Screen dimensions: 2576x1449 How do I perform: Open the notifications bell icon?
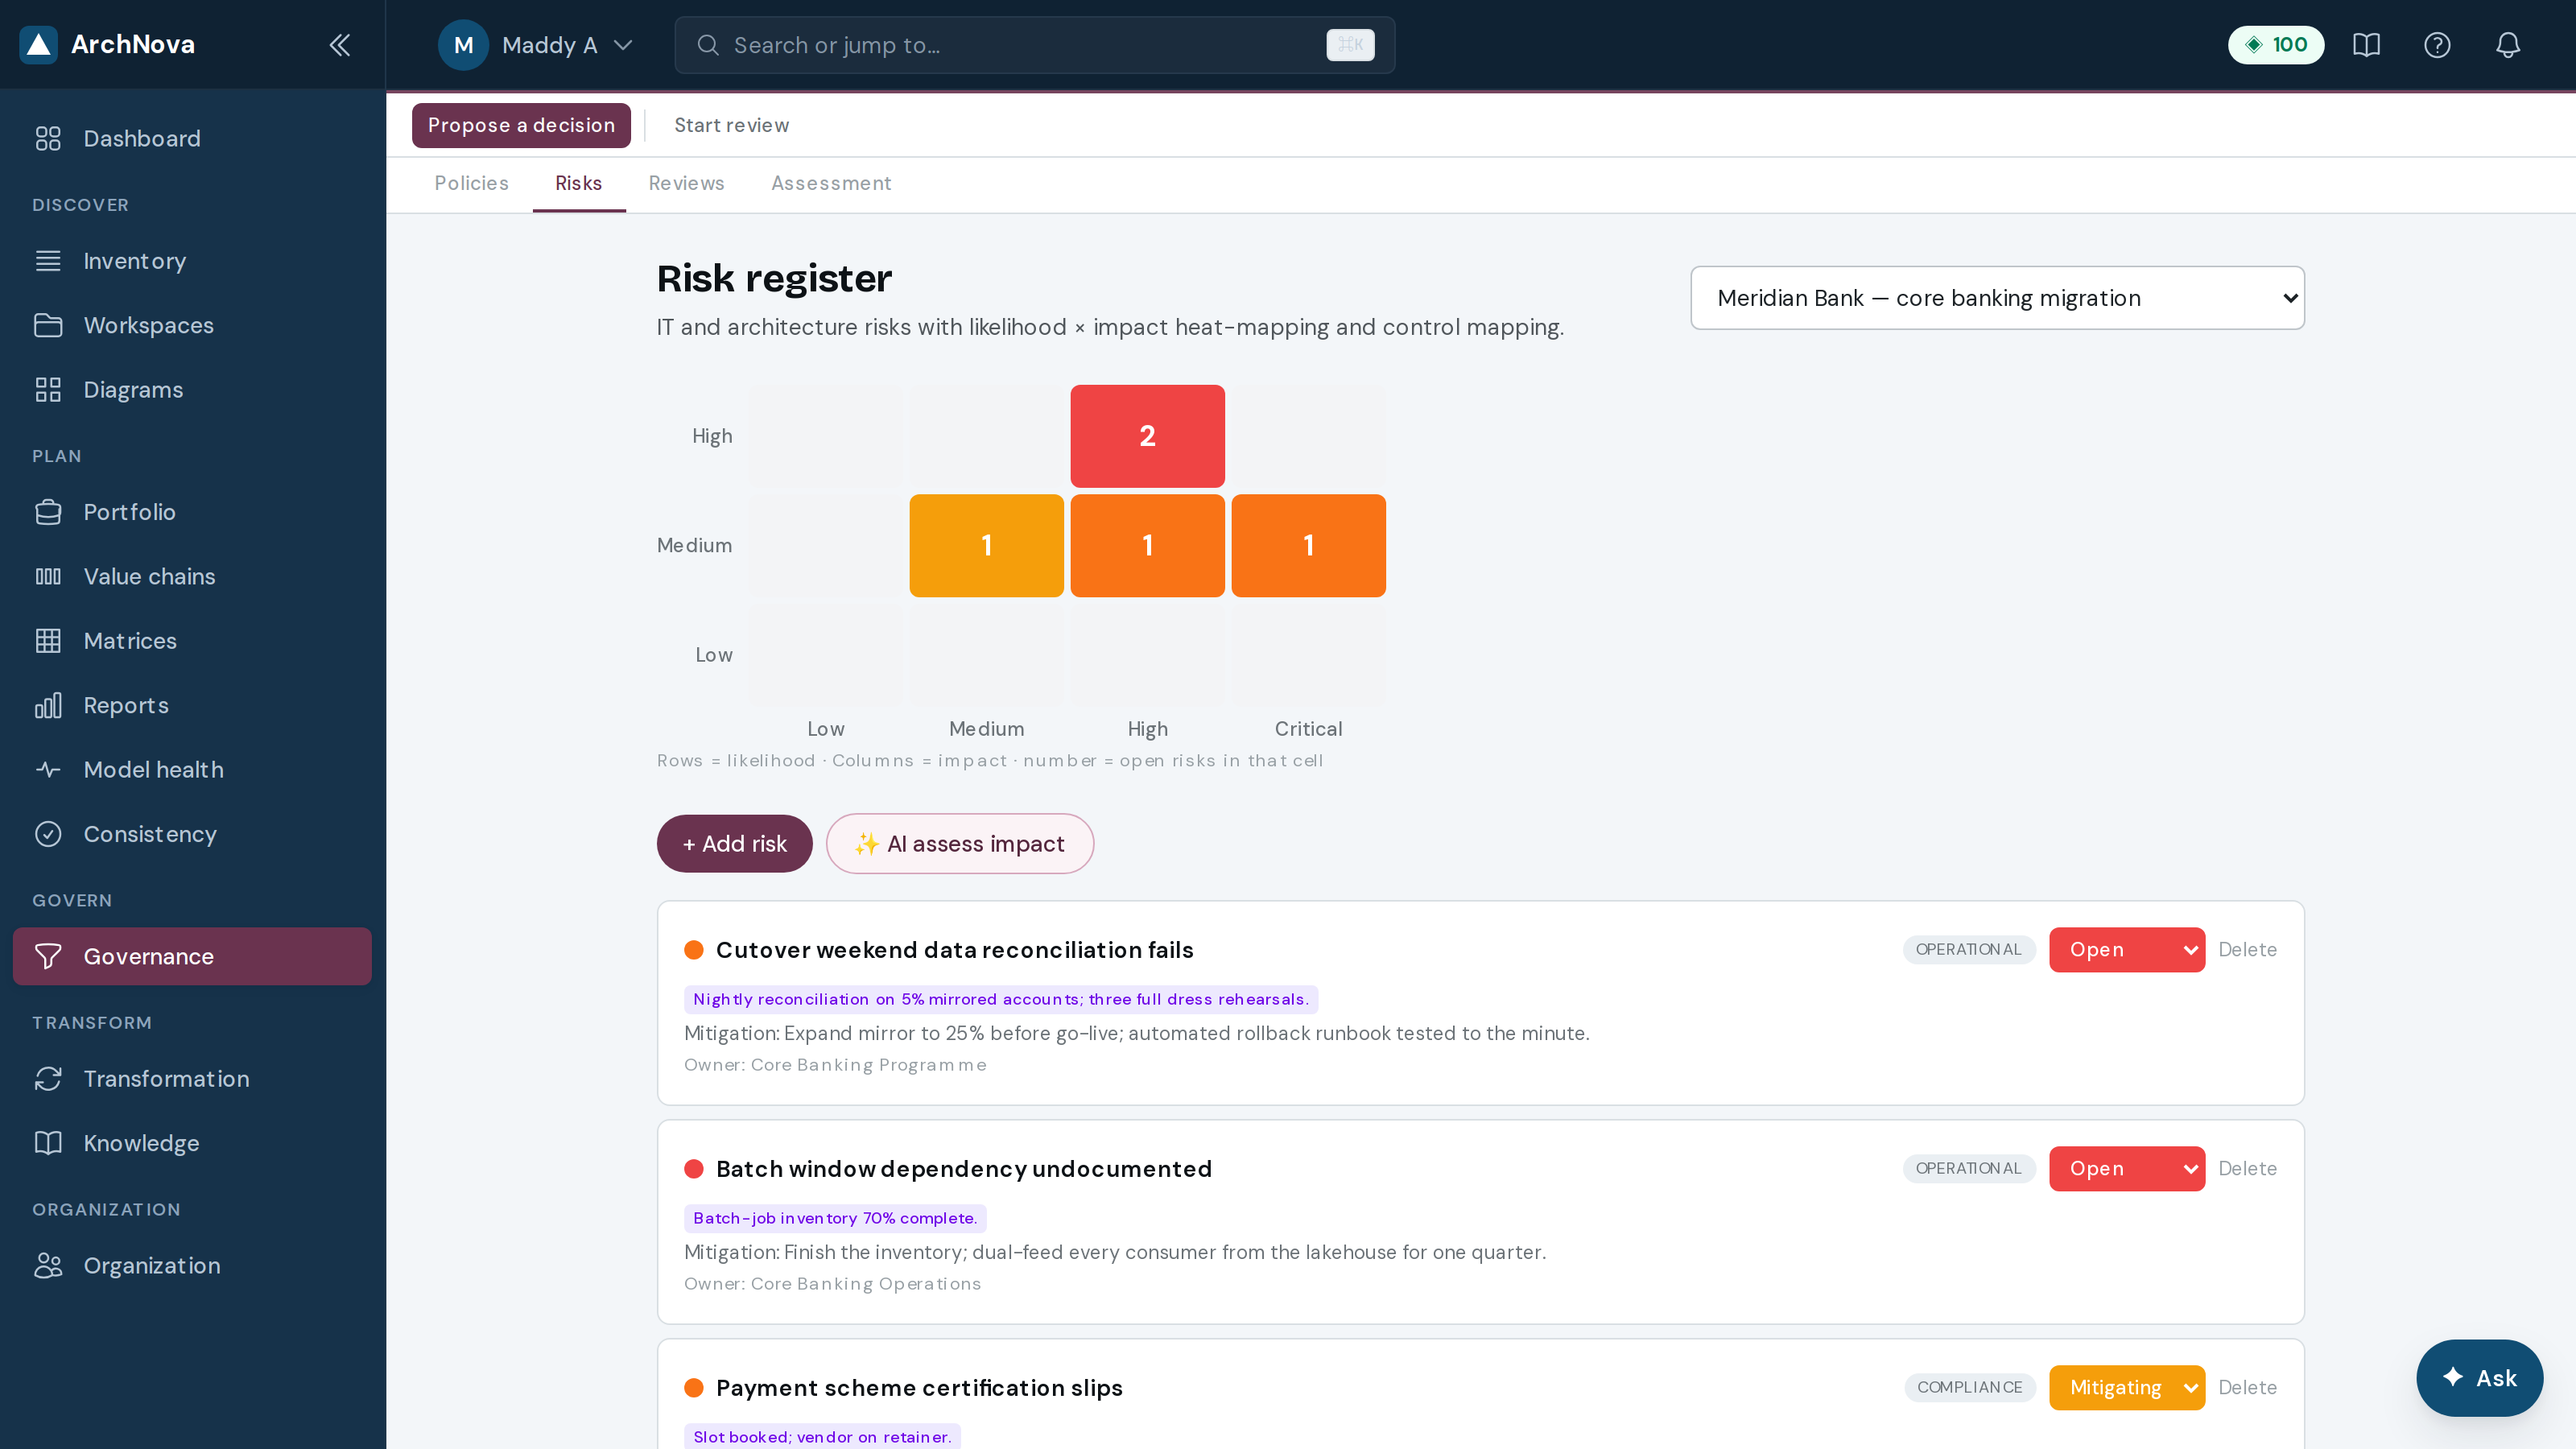coord(2508,45)
